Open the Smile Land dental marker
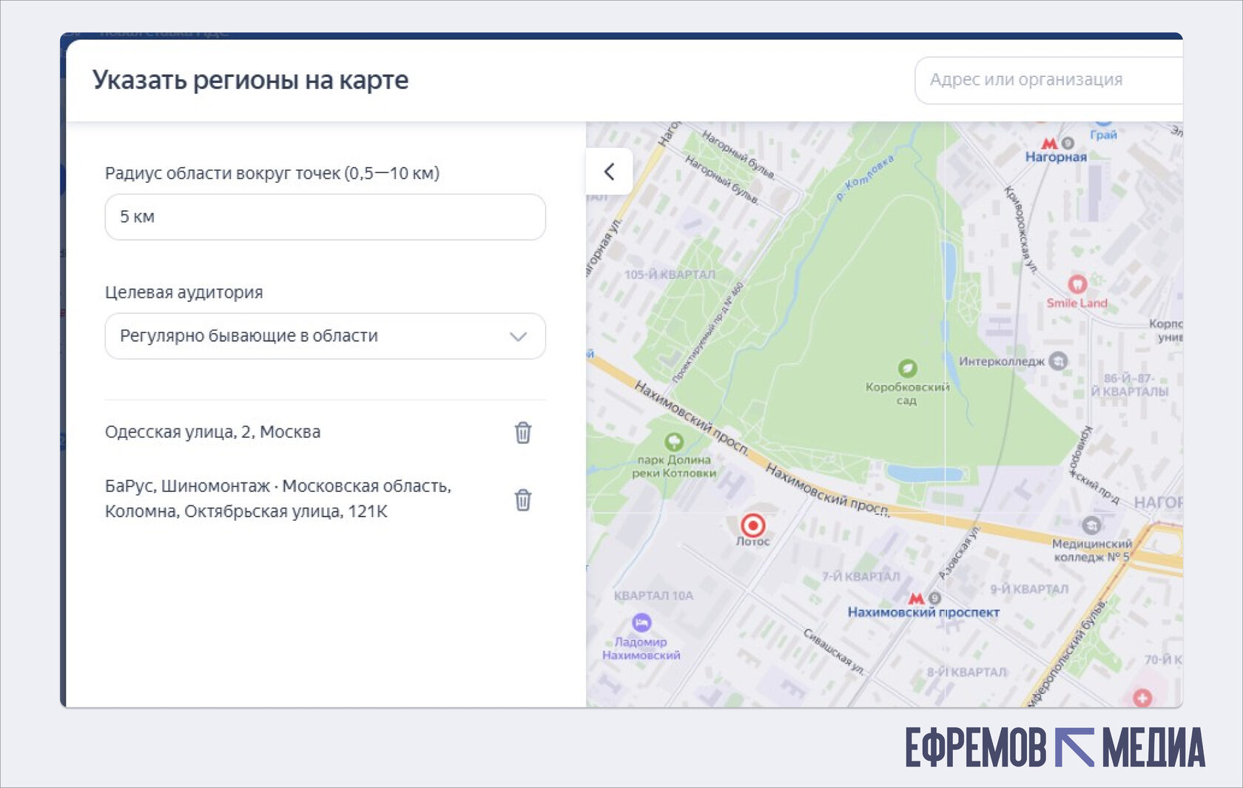Viewport: 1243px width, 788px height. pyautogui.click(x=1077, y=283)
